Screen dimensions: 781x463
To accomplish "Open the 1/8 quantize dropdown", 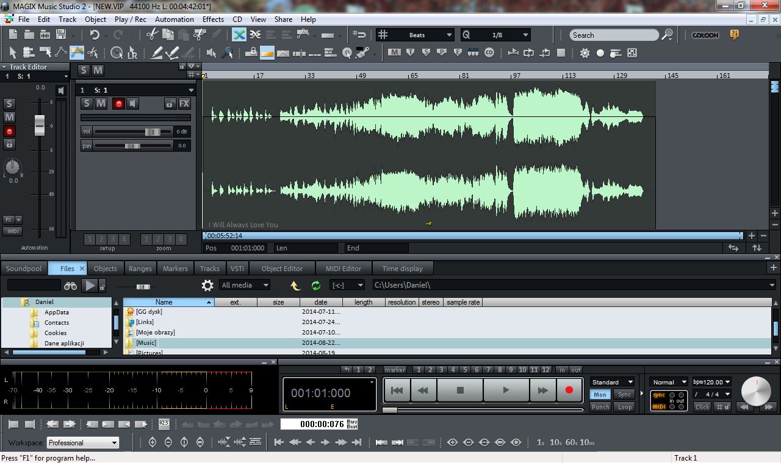I will point(496,35).
